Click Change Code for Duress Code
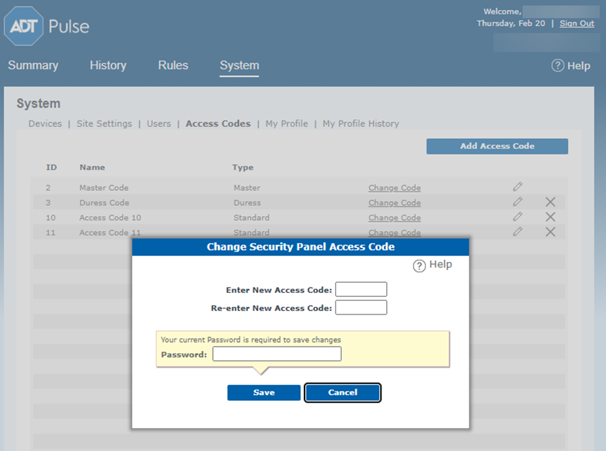 (x=395, y=203)
